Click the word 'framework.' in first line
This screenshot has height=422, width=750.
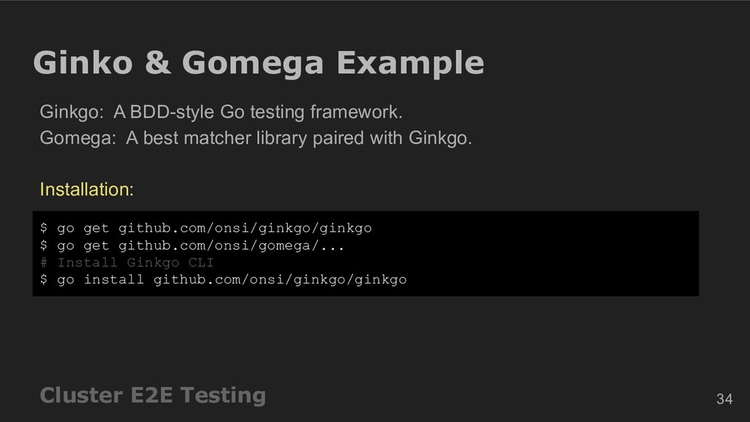(357, 112)
